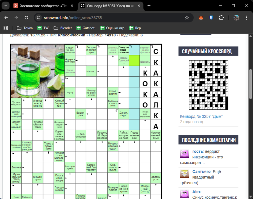This screenshot has height=199, width=253.
Task: Select the Армянский бард clue cell
Action: (70, 61)
